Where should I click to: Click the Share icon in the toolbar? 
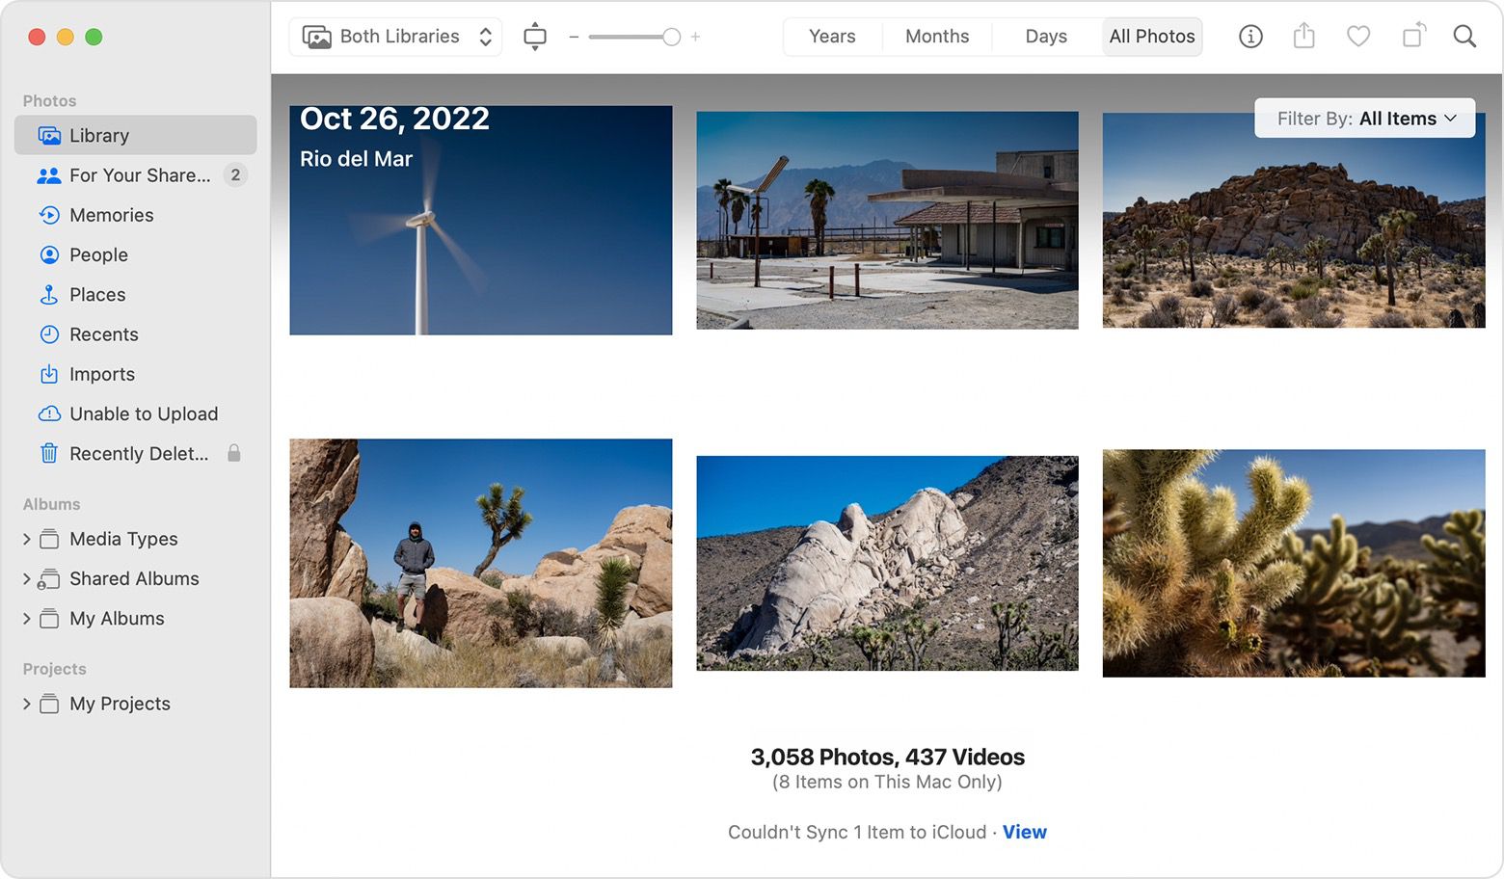point(1303,36)
